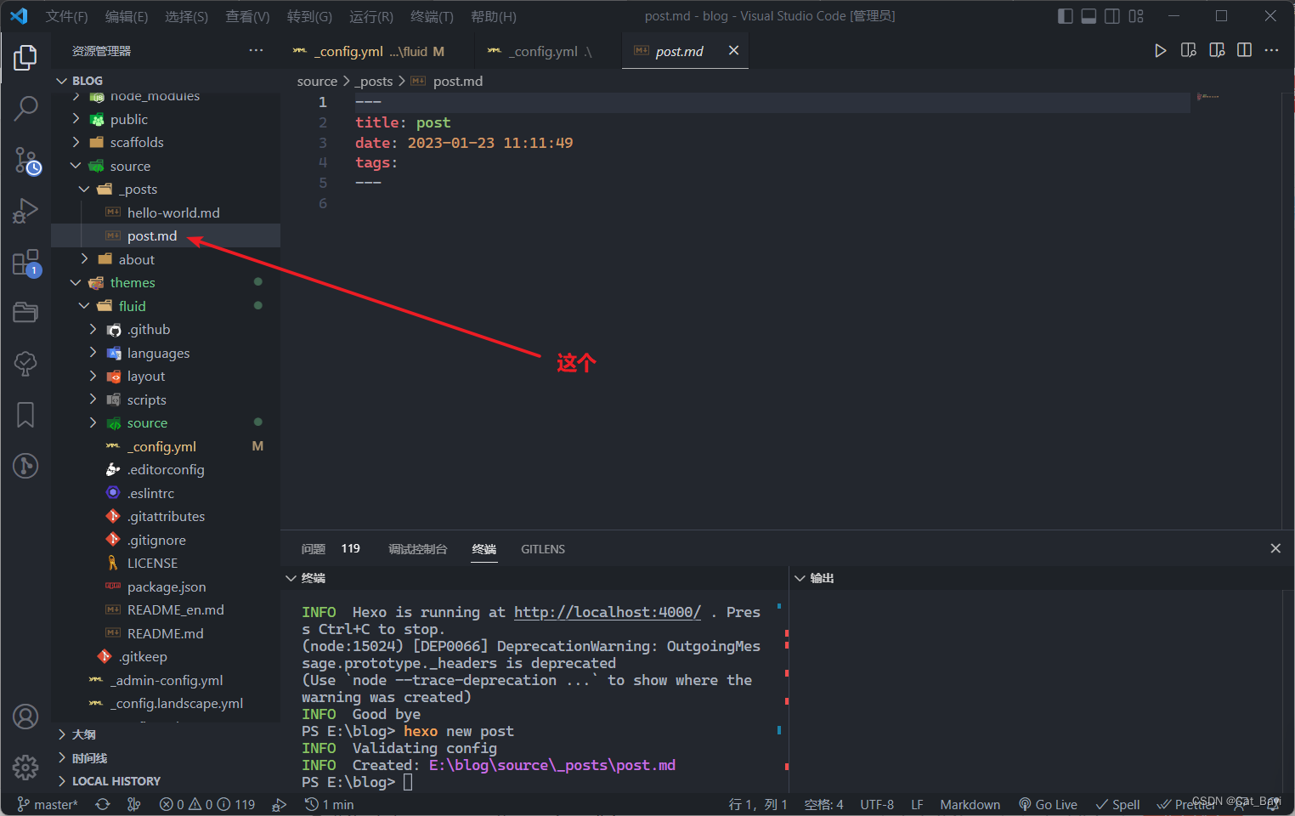1295x816 pixels.
Task: Open the Search view in activity bar
Action: [x=25, y=108]
